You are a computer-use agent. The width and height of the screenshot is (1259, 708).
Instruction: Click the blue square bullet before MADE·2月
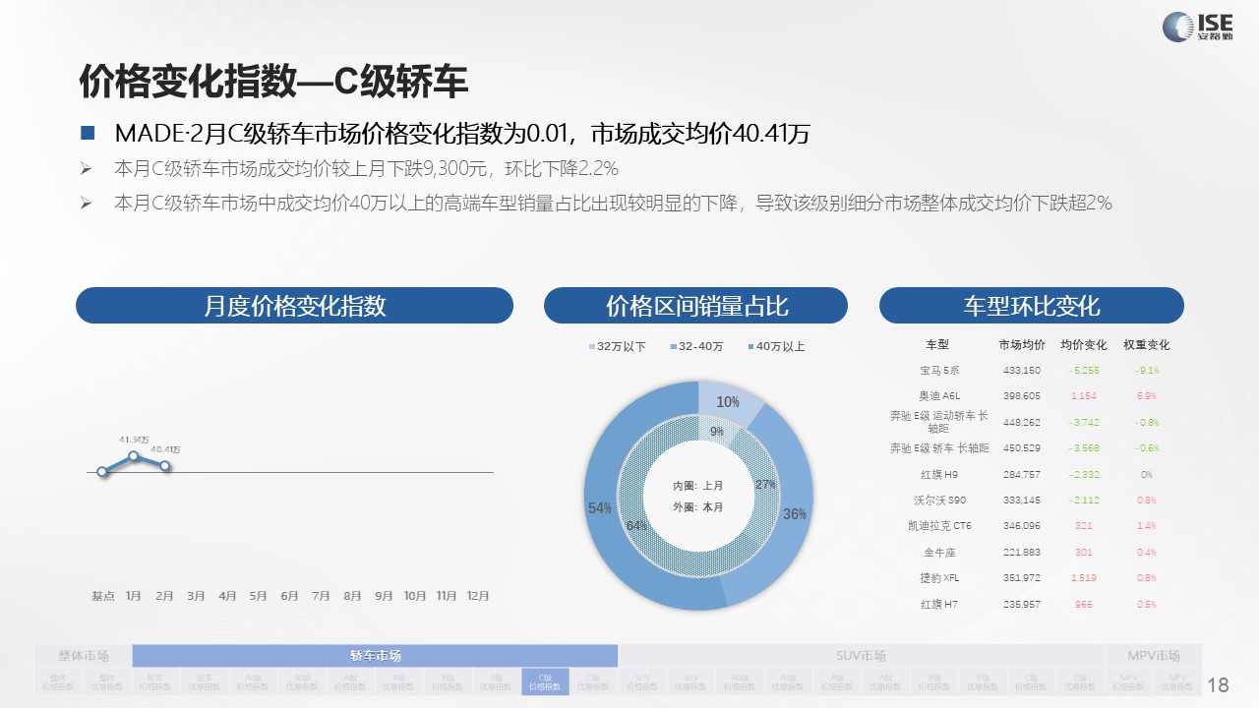(x=88, y=133)
